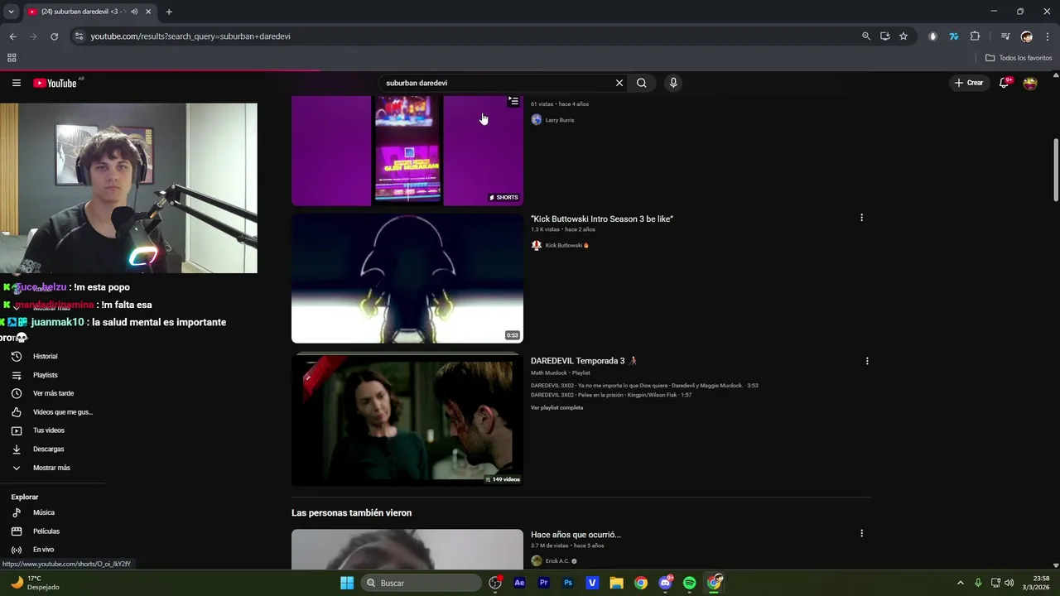Show hidden system tray icons
Viewport: 1060px width, 596px height.
[961, 583]
